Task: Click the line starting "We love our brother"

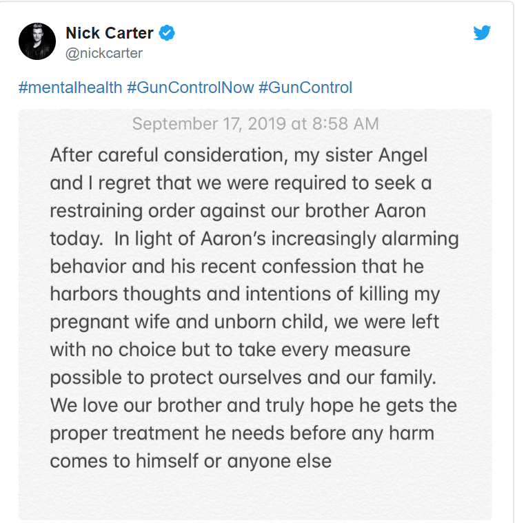Action: [253, 404]
